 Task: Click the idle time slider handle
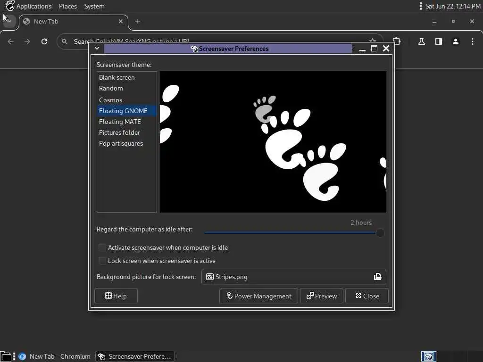coord(380,233)
